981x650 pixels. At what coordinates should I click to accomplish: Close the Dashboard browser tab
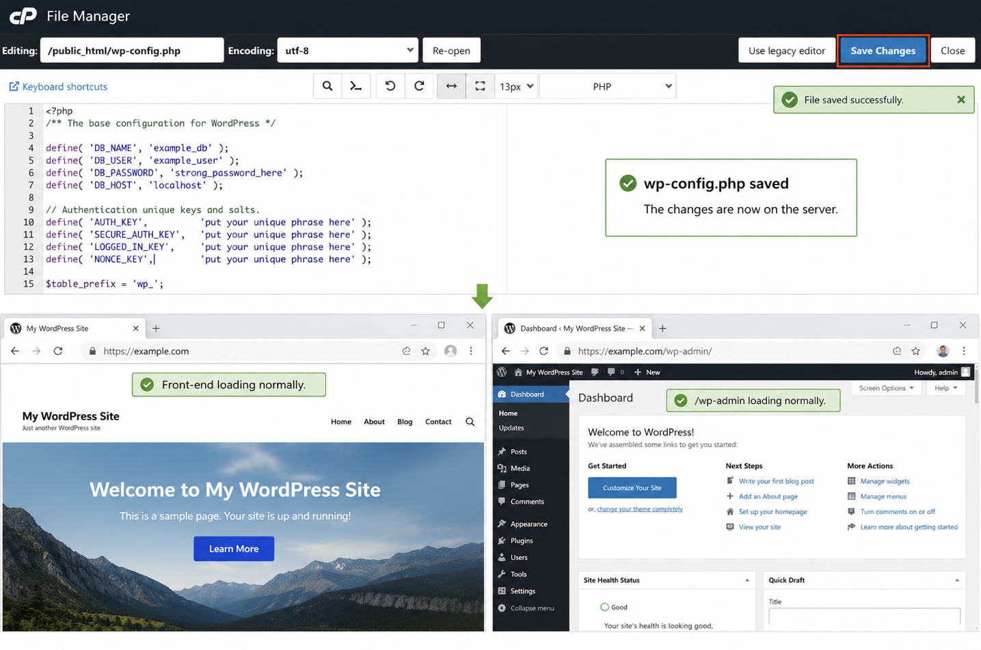(x=642, y=329)
